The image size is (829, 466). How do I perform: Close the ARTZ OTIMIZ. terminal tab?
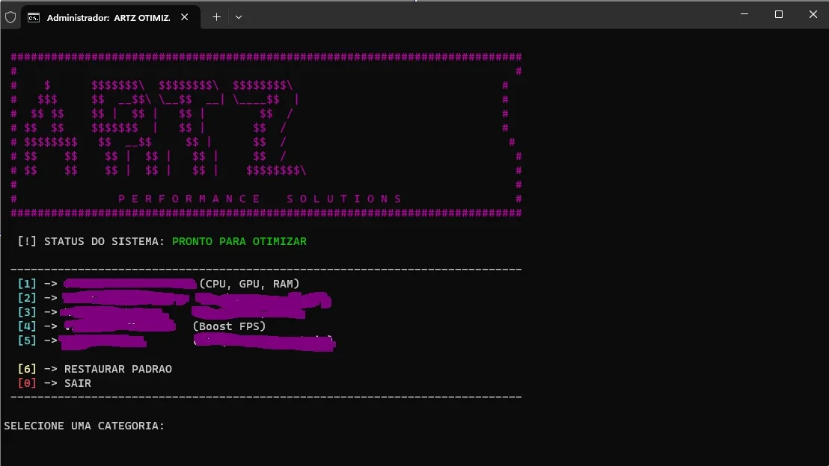tap(185, 17)
